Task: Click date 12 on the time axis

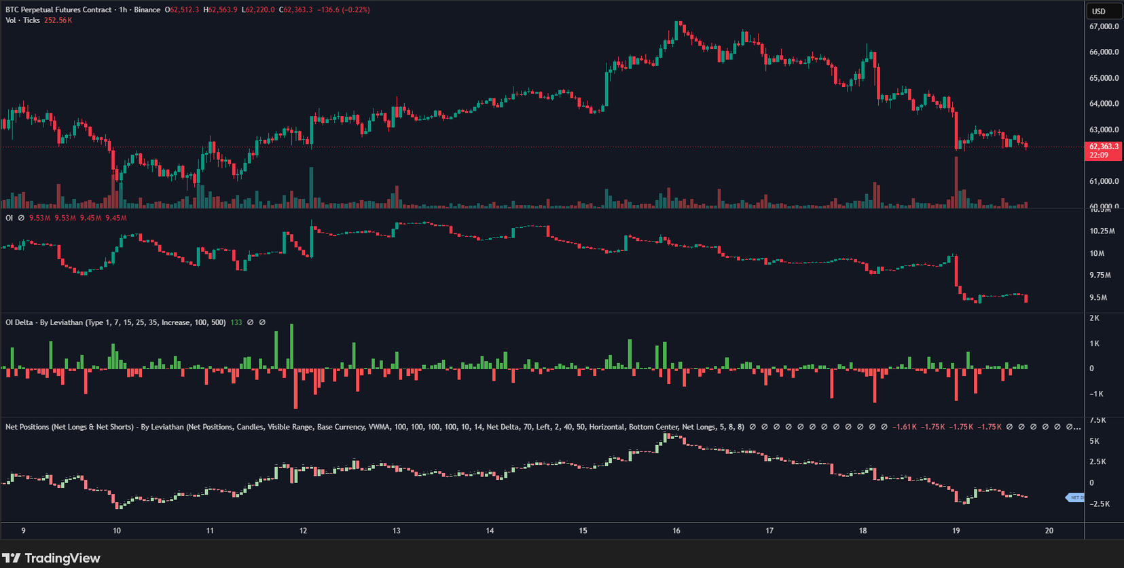Action: click(x=303, y=531)
